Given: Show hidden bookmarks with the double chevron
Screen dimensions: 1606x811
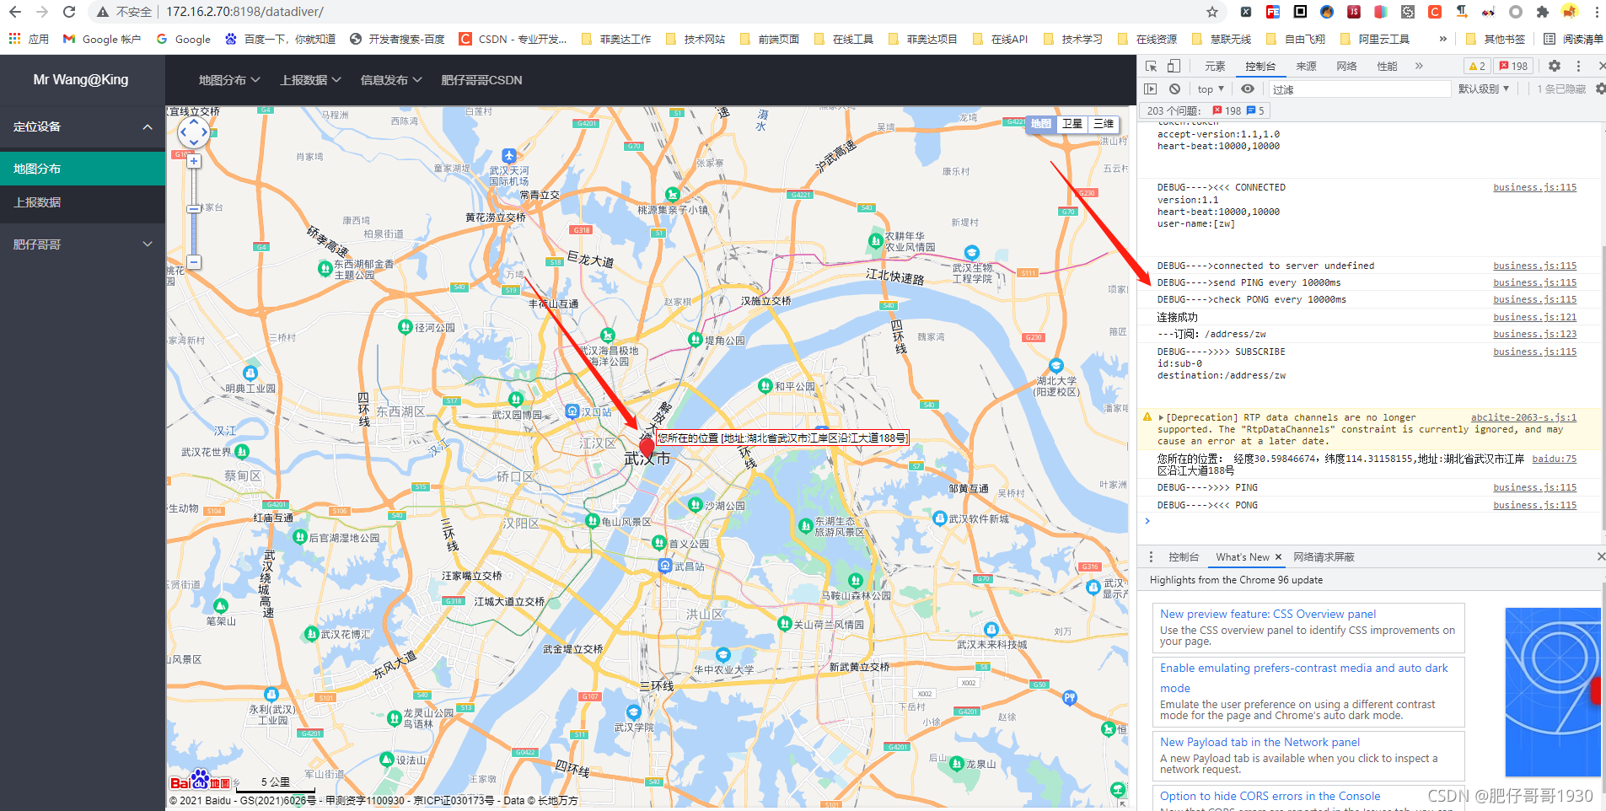Looking at the screenshot, I should (x=1442, y=39).
